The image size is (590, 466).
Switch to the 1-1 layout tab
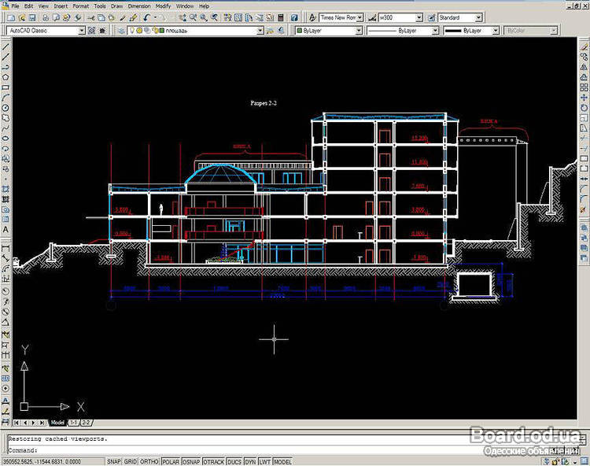[x=73, y=423]
